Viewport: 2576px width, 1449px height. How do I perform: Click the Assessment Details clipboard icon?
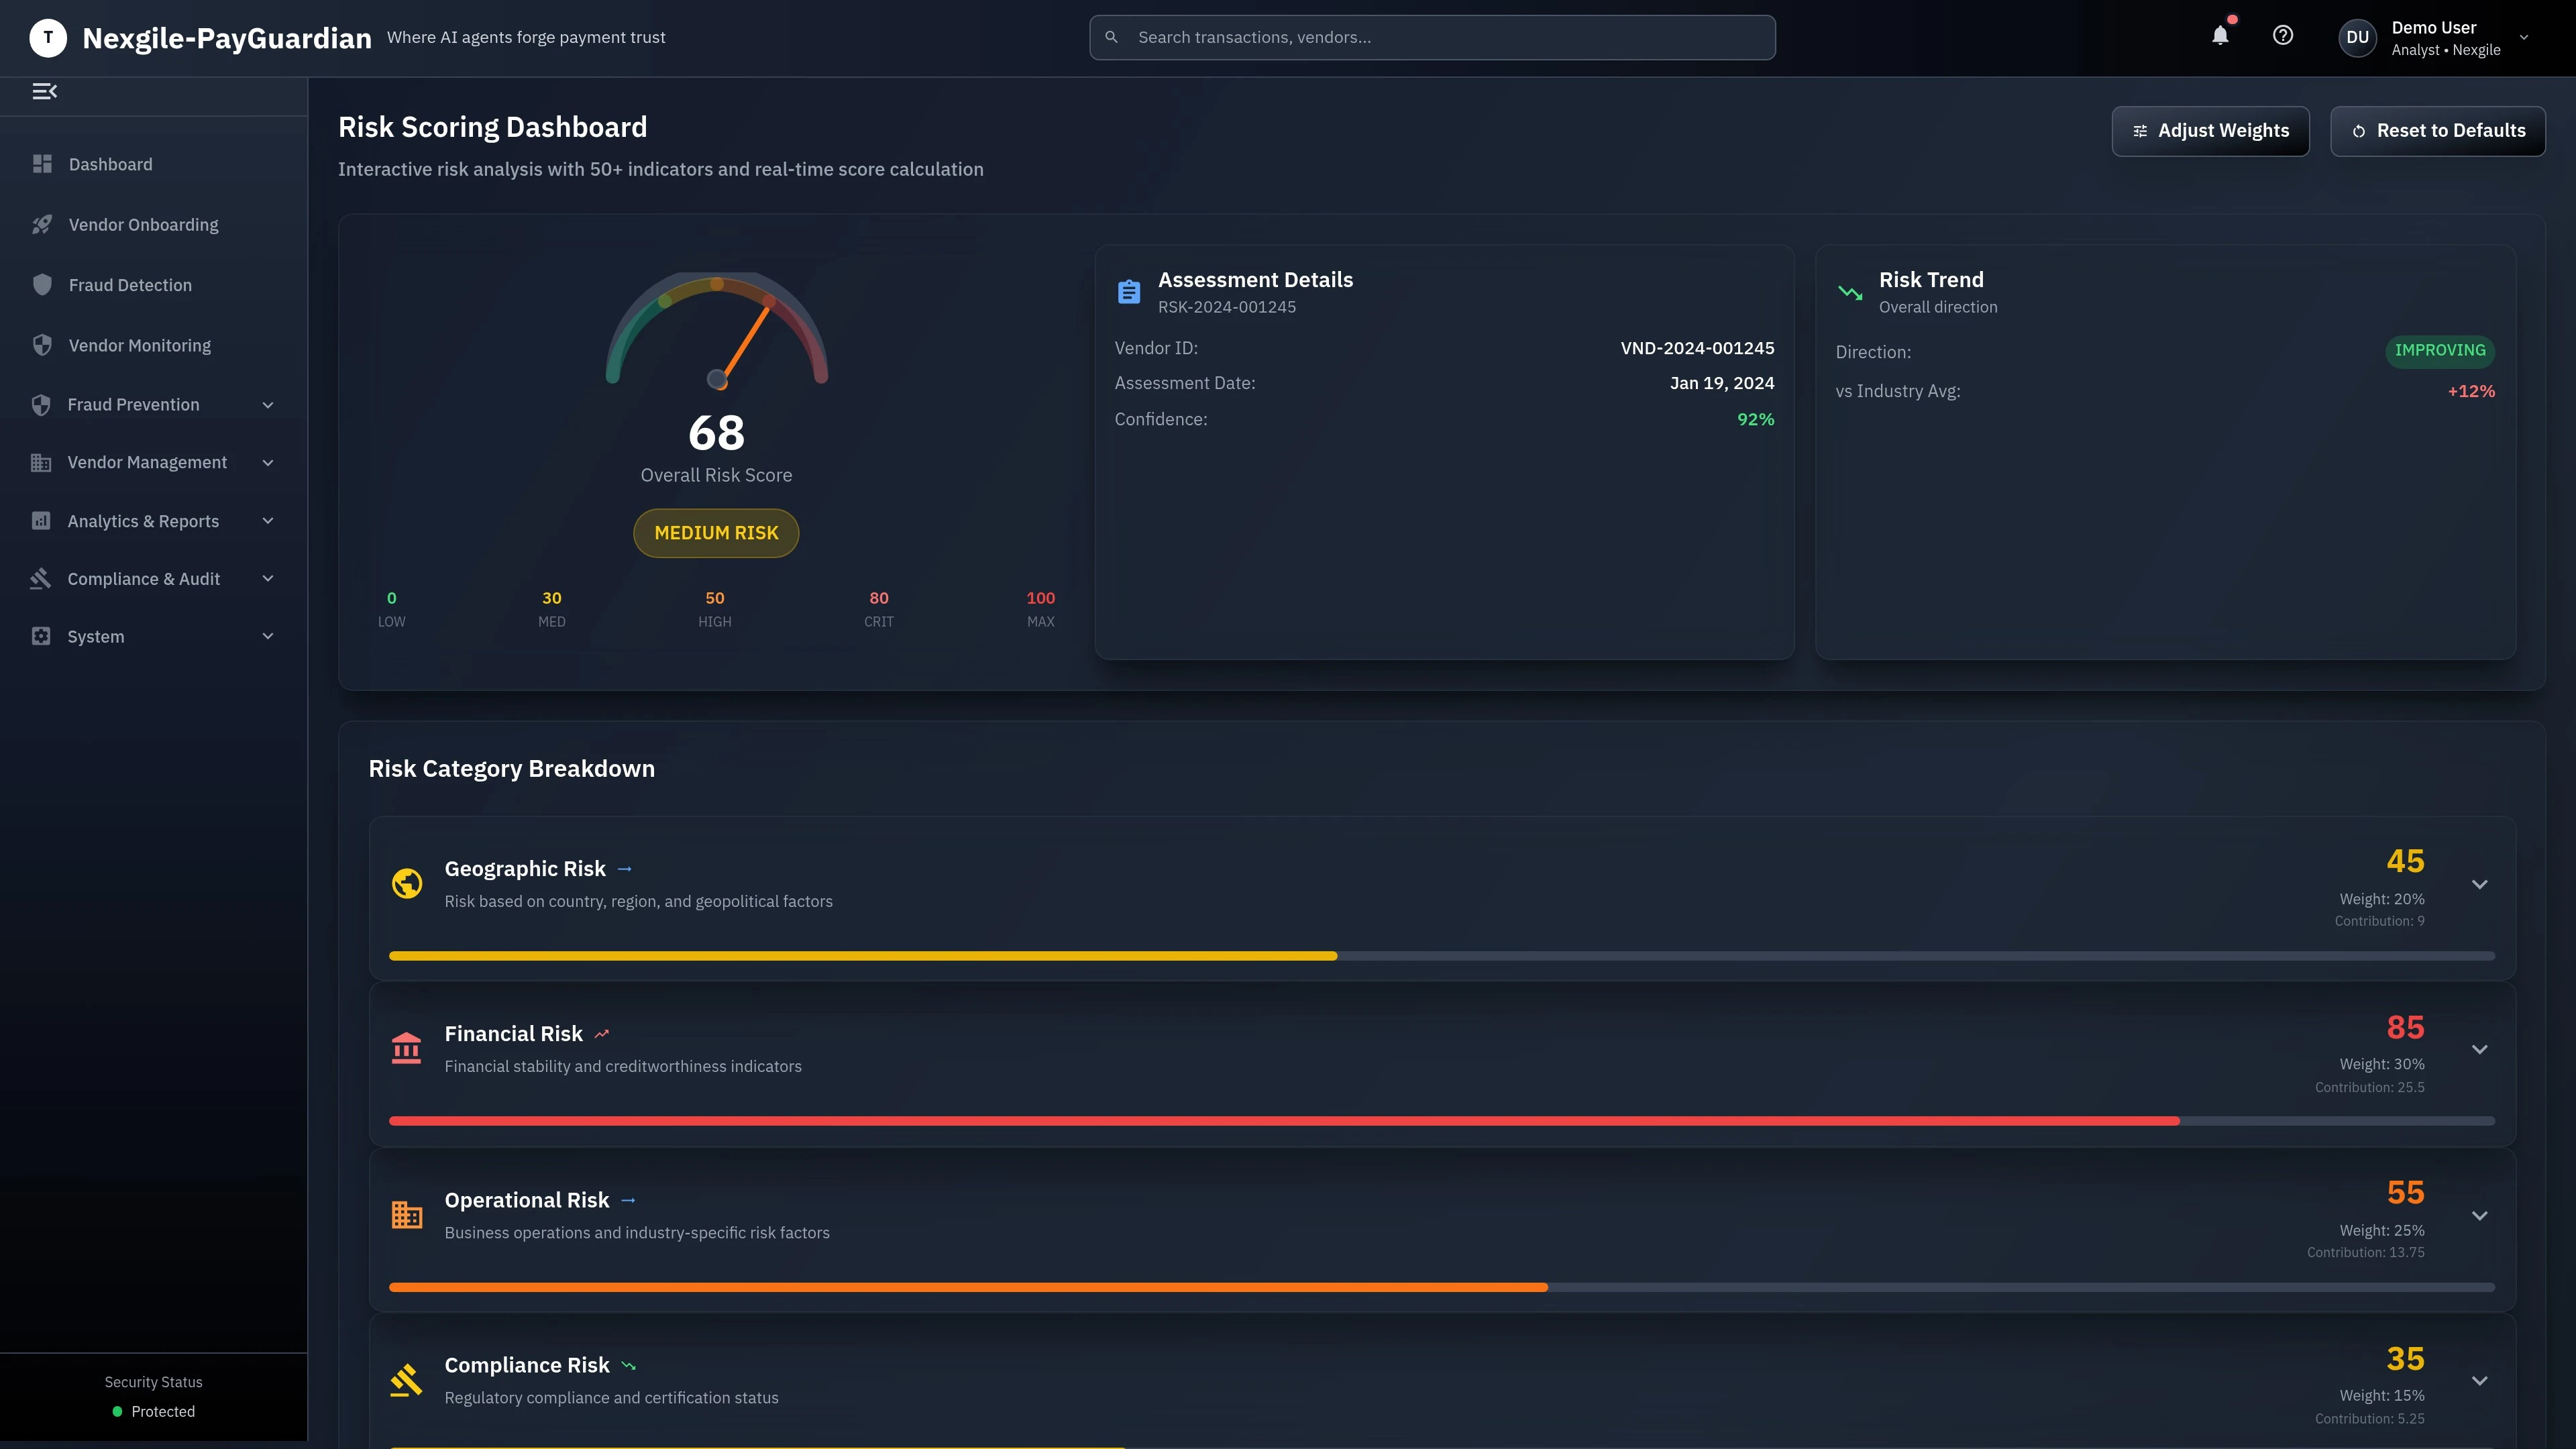click(x=1129, y=291)
